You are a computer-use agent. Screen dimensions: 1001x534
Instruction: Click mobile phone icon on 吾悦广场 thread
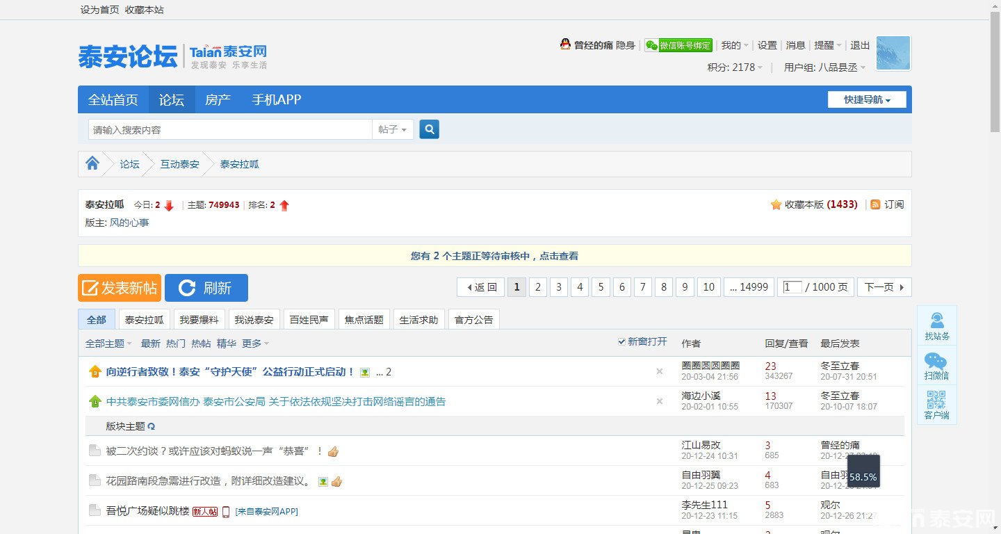click(x=226, y=512)
